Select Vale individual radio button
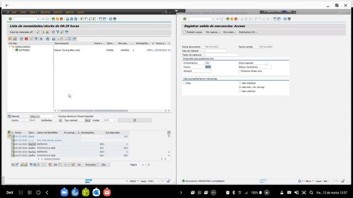The height and width of the screenshot is (198, 353). (x=240, y=83)
